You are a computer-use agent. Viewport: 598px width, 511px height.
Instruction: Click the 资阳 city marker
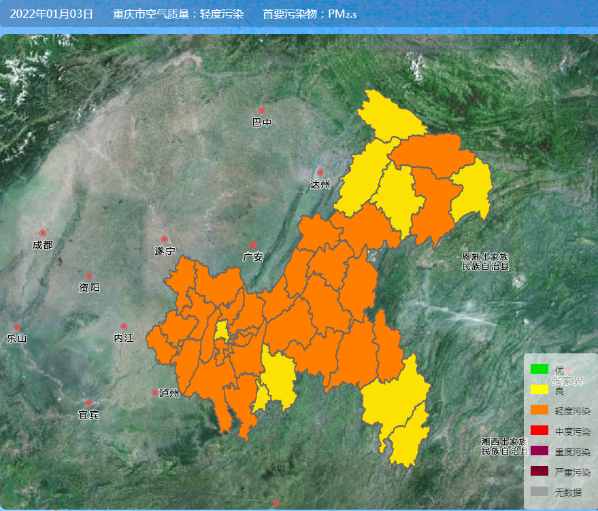[x=88, y=276]
